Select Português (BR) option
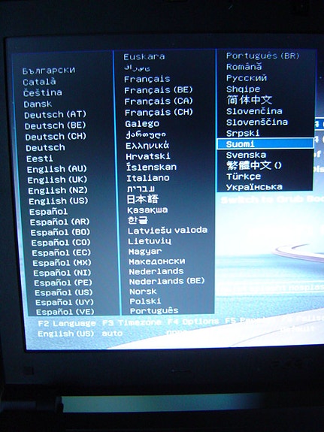Screen dimensions: 324x432 click(263, 56)
